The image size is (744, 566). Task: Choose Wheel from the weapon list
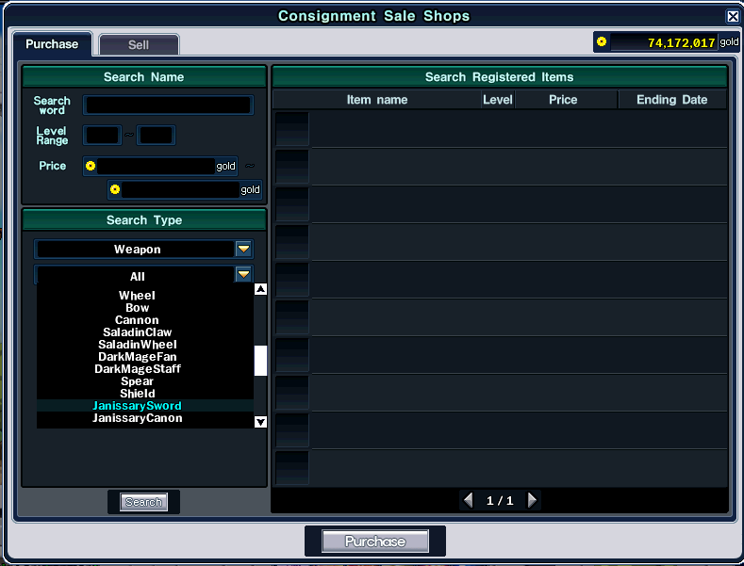[137, 296]
